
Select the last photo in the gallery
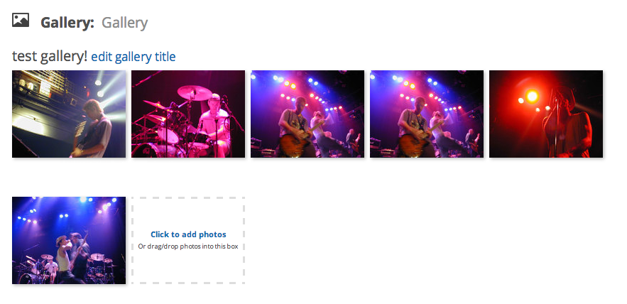[x=69, y=240]
